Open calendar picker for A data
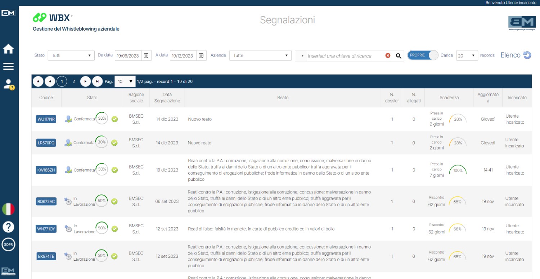 click(x=201, y=55)
